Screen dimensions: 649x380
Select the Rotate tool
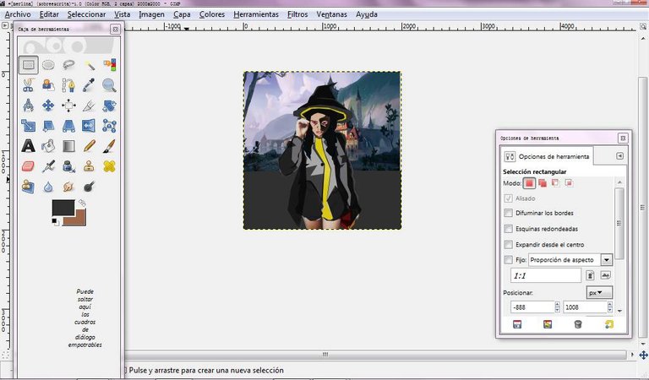click(109, 106)
